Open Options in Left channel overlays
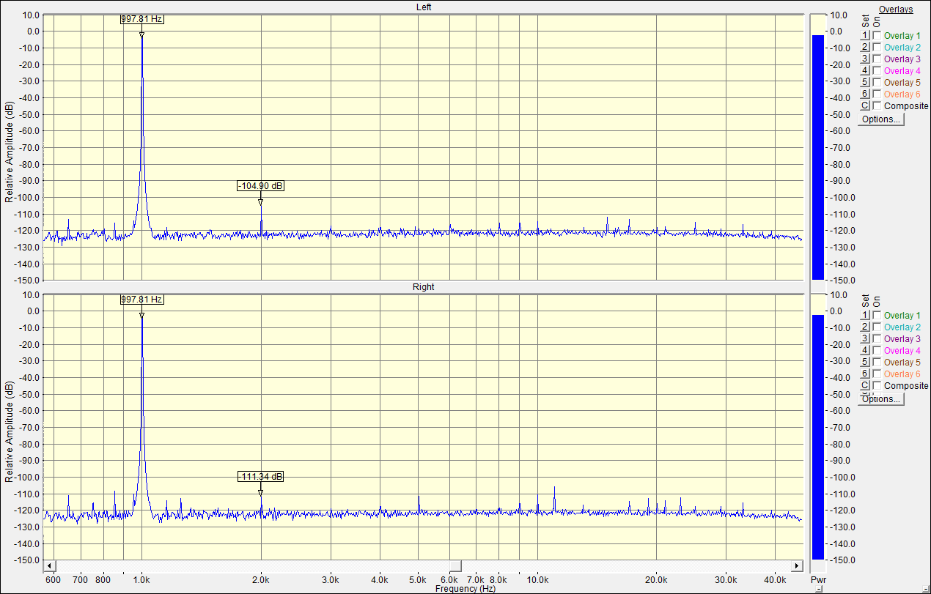 coord(881,119)
